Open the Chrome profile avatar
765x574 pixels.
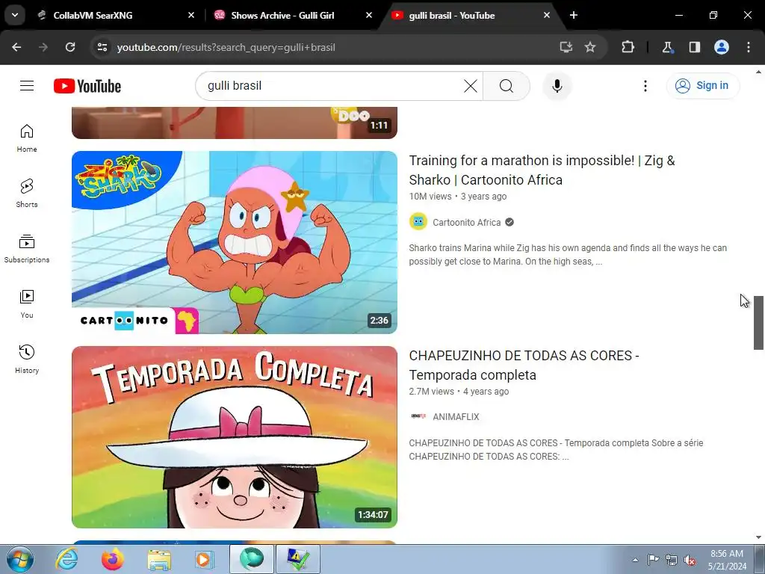[722, 47]
